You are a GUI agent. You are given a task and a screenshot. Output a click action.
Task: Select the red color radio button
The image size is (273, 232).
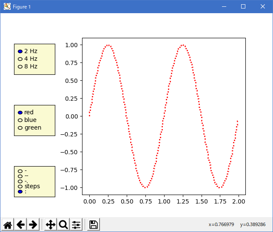tap(20, 113)
